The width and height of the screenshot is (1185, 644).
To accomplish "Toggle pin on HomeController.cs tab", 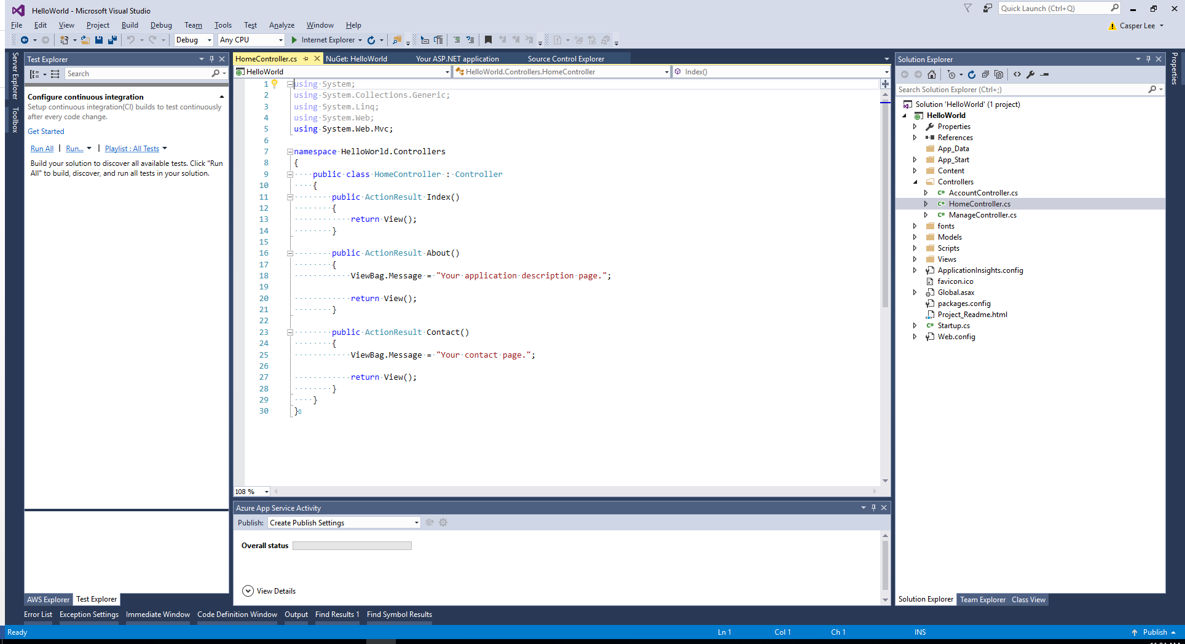I will click(x=306, y=59).
